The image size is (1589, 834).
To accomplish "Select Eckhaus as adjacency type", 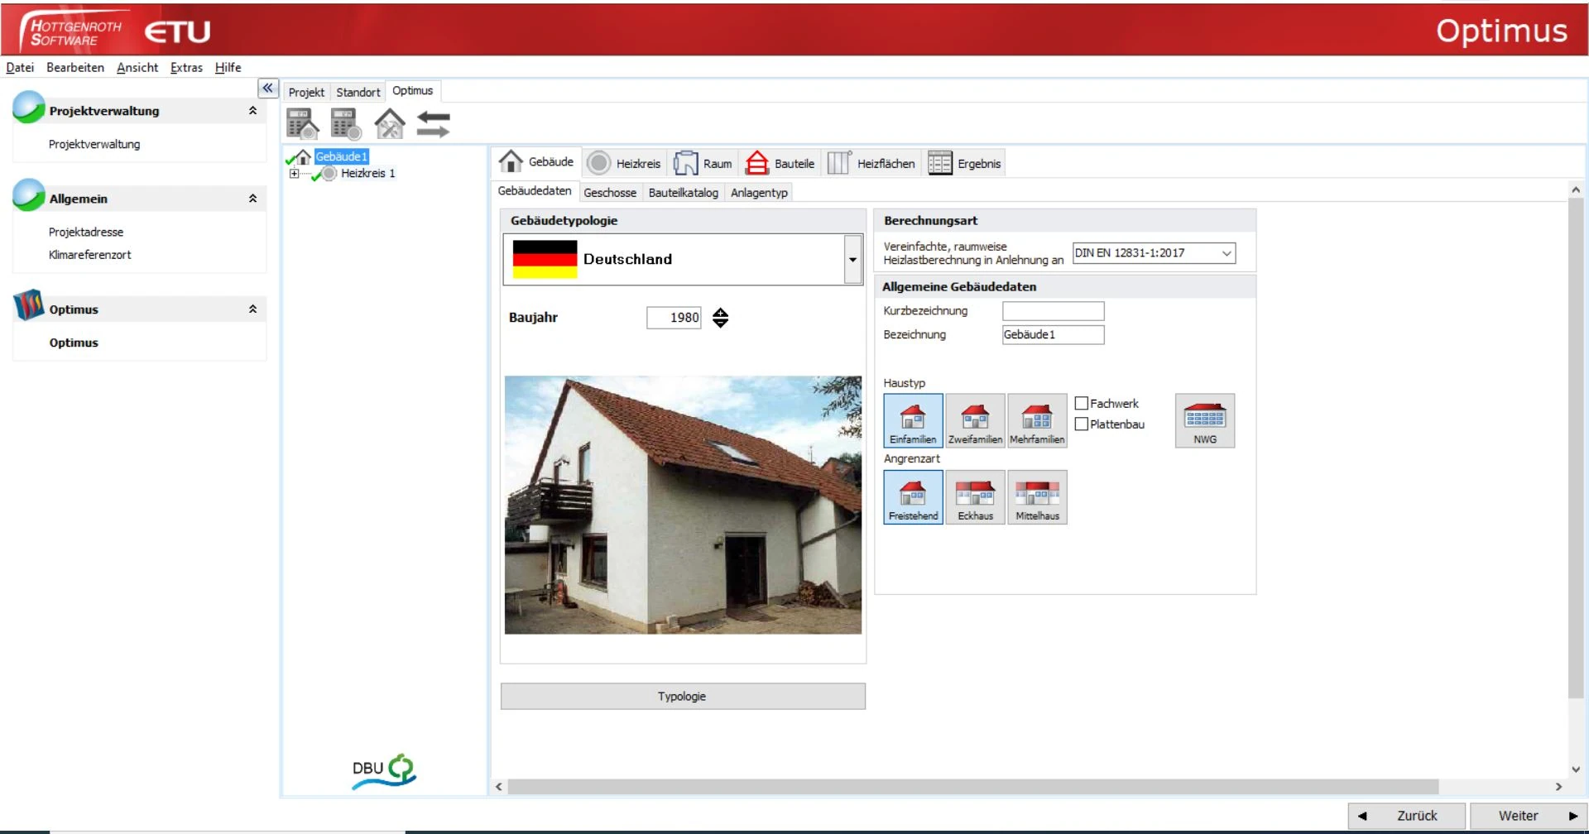I will [975, 497].
